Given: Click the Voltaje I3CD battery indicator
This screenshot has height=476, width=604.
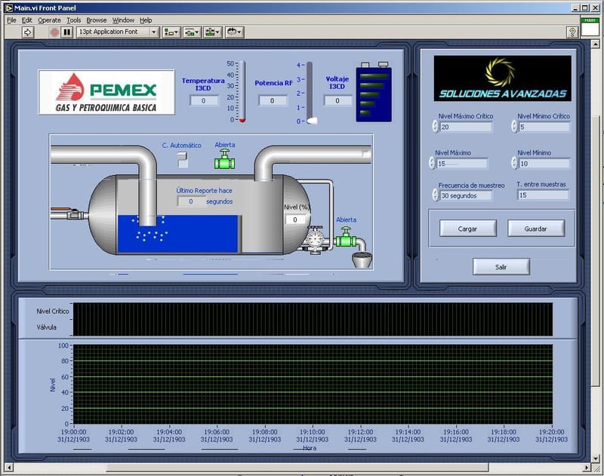Looking at the screenshot, I should [373, 92].
